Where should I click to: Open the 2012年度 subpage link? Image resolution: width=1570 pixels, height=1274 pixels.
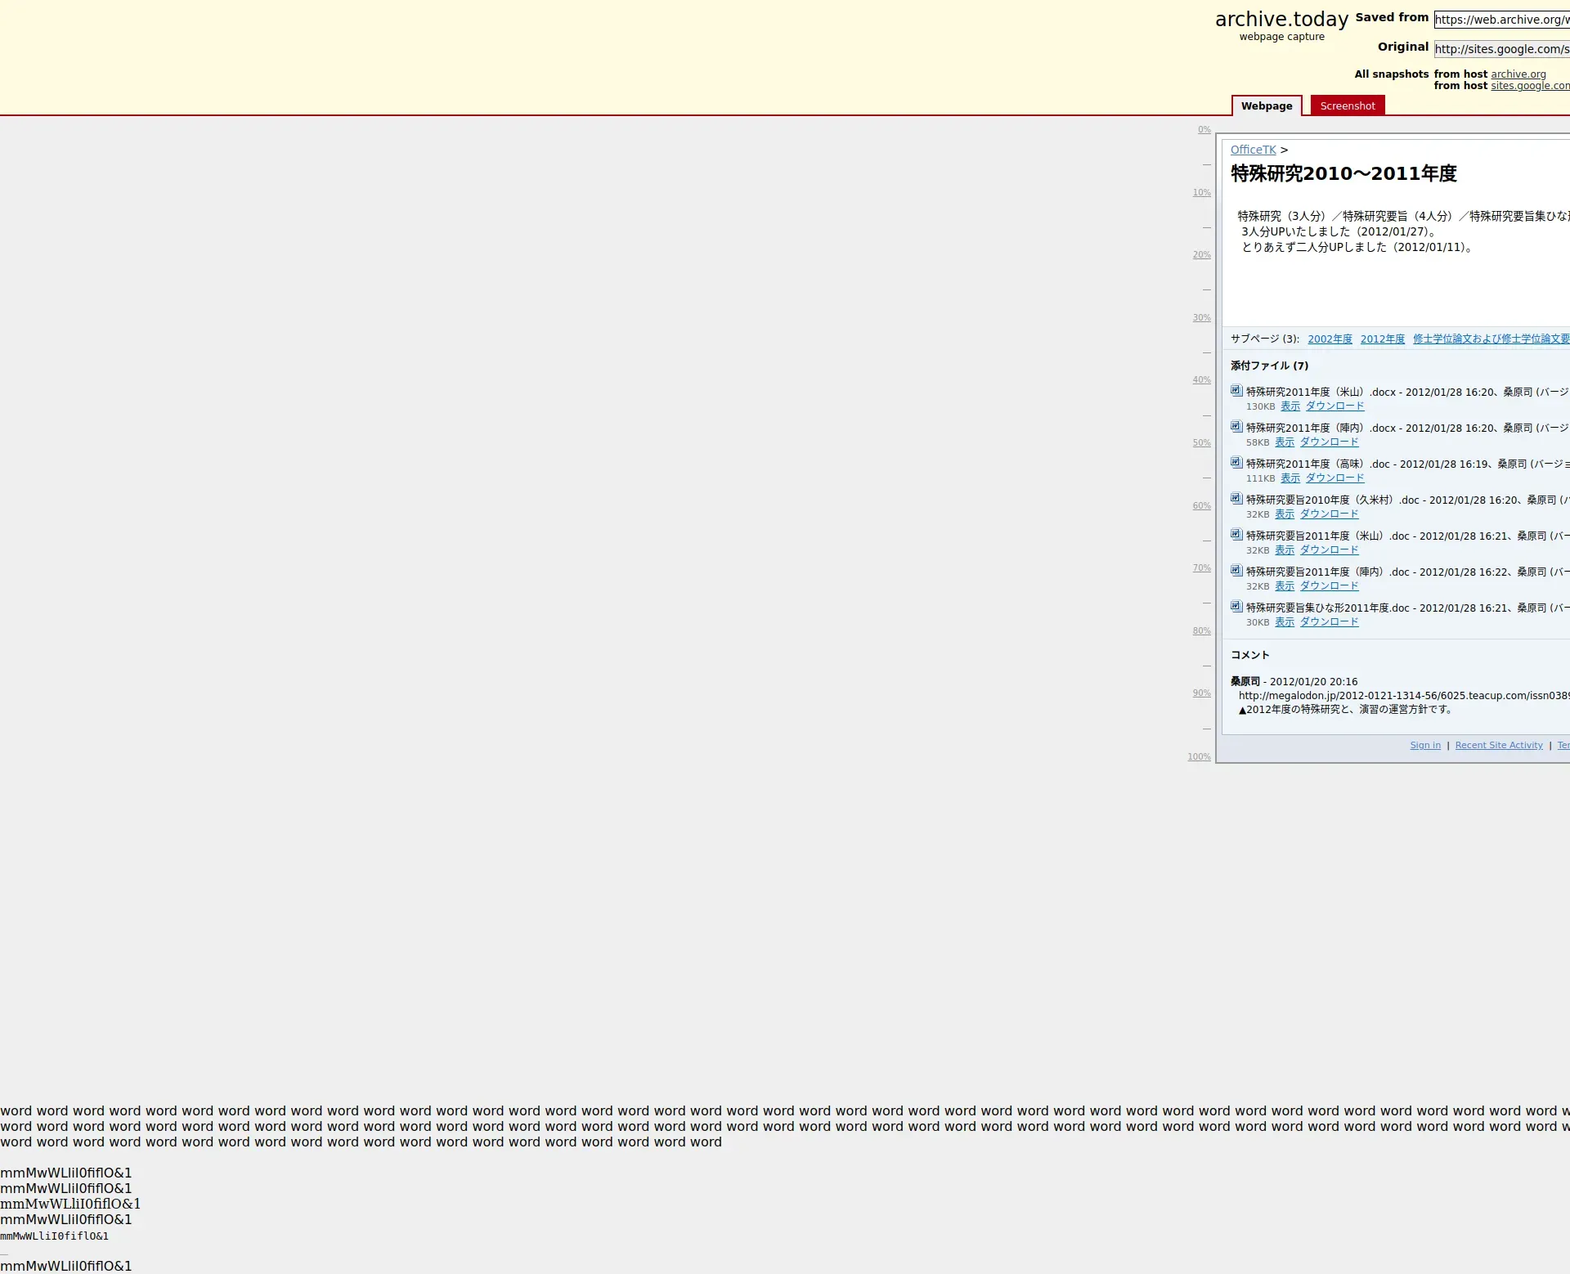click(1382, 339)
